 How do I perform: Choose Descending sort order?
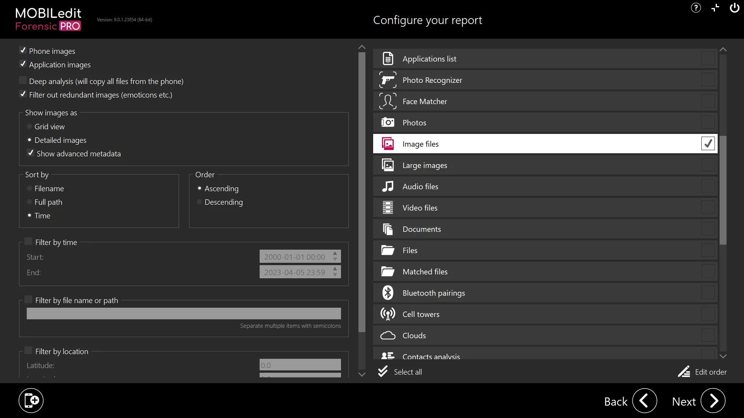[x=200, y=202]
